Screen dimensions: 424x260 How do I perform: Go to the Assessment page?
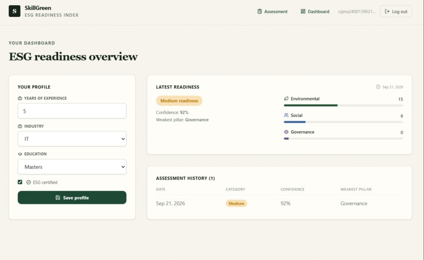point(272,12)
